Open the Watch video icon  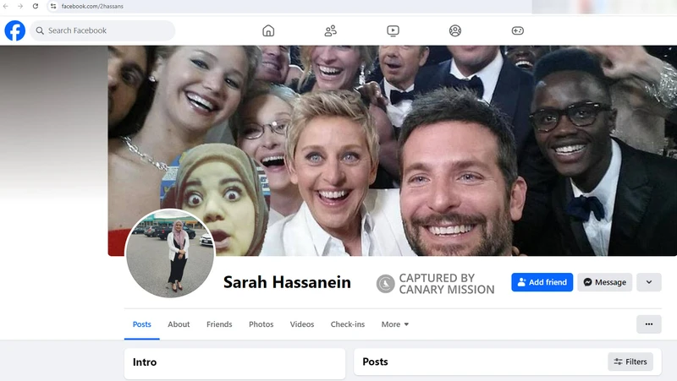393,30
